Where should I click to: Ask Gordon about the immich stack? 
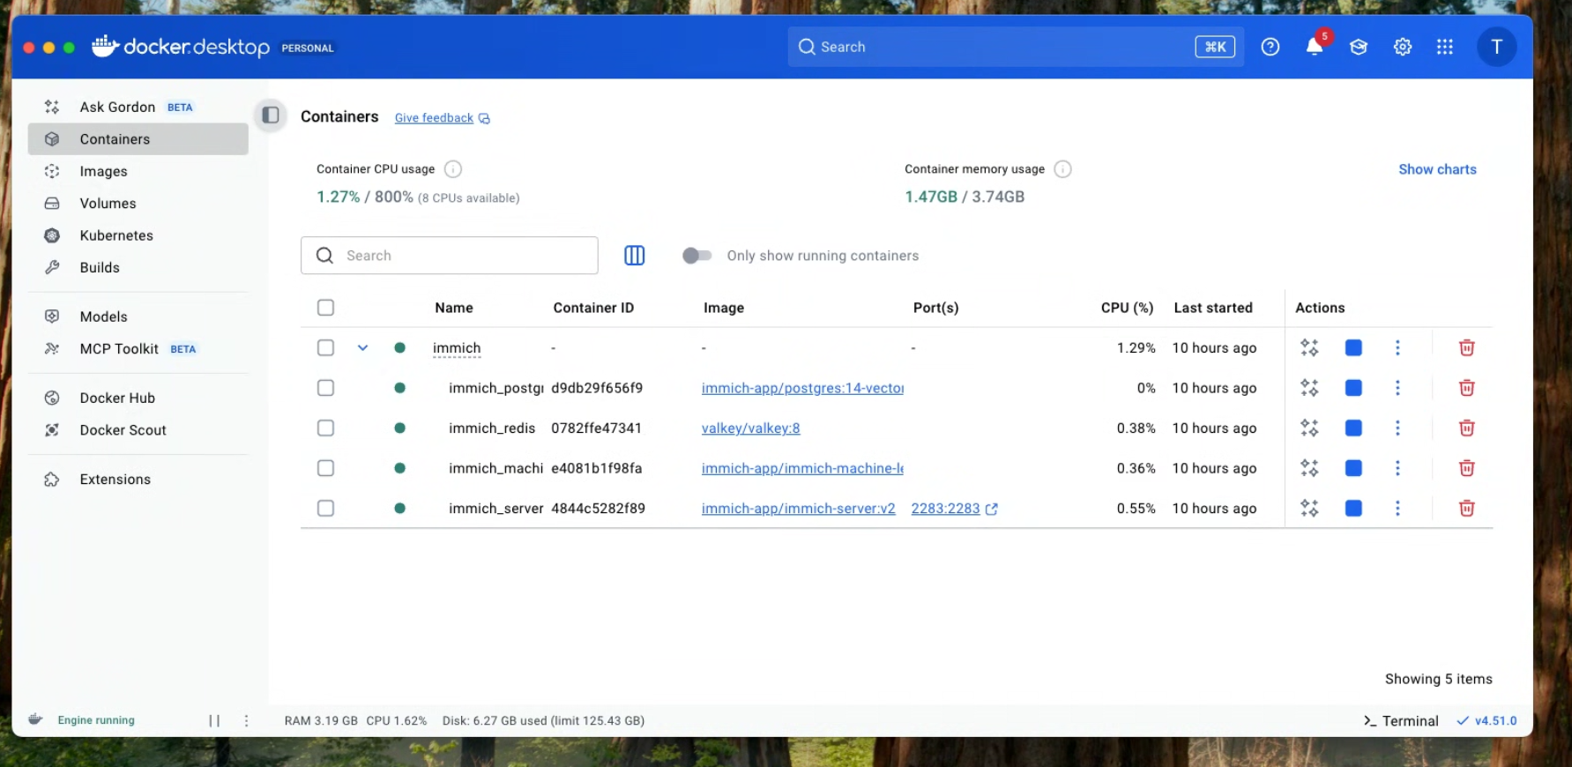pyautogui.click(x=1309, y=347)
